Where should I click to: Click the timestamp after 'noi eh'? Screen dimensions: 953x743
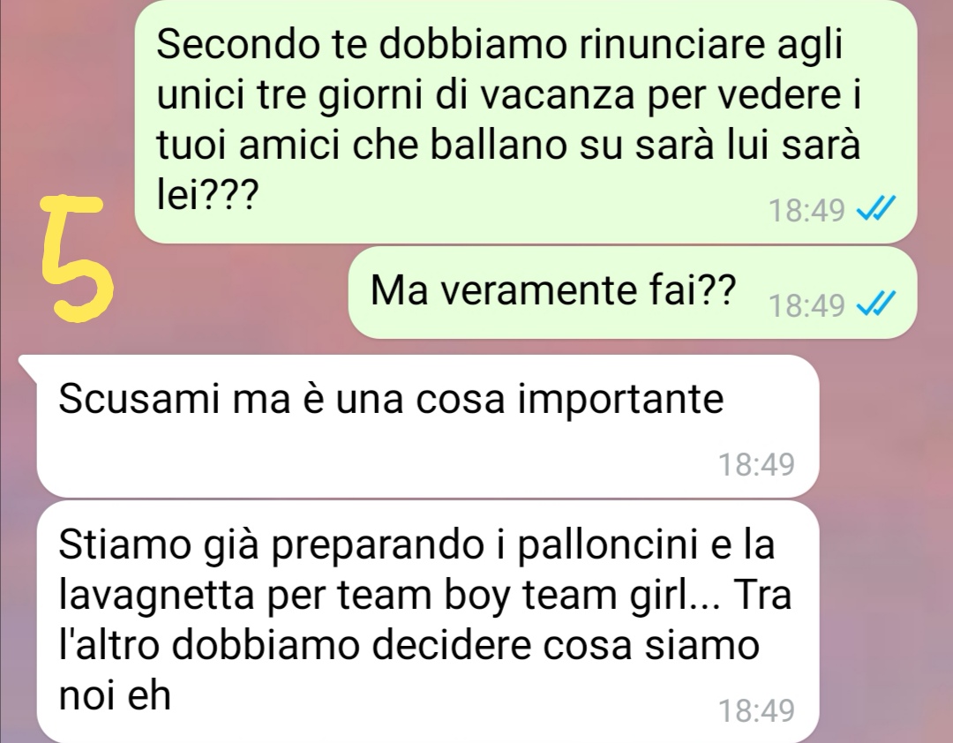756,710
